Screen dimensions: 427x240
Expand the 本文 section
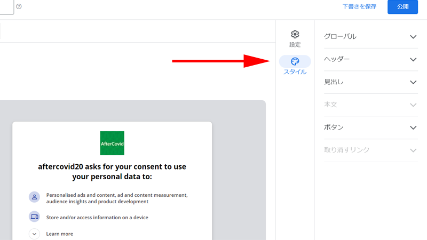coord(370,105)
